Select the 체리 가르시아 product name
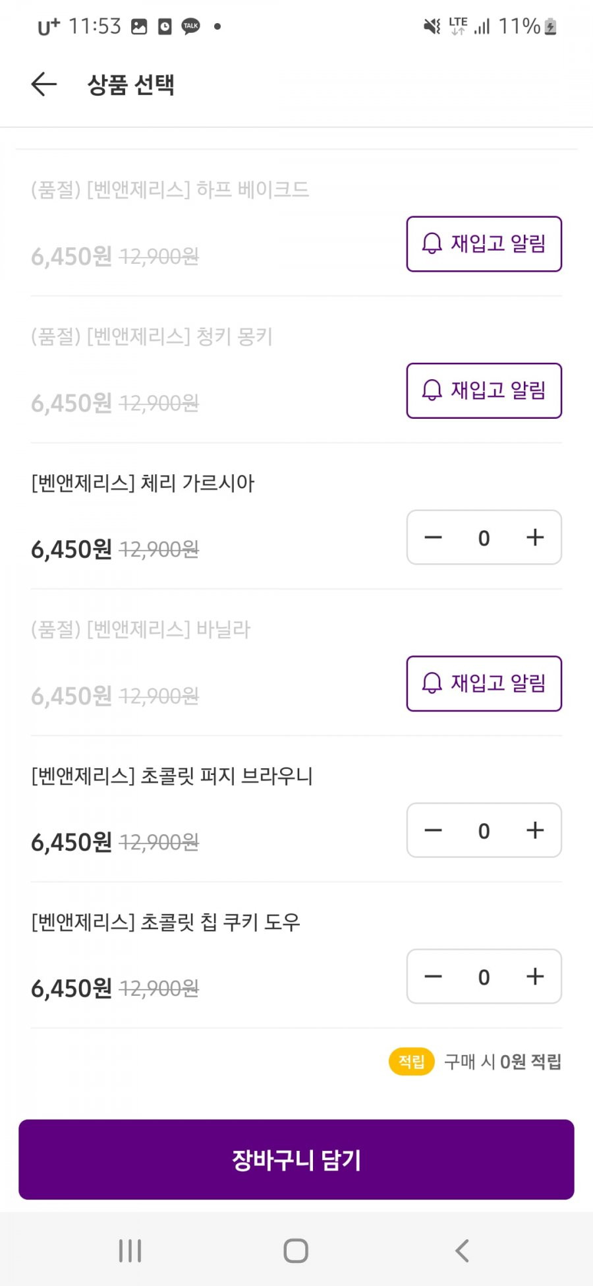This screenshot has height=1286, width=593. [142, 483]
